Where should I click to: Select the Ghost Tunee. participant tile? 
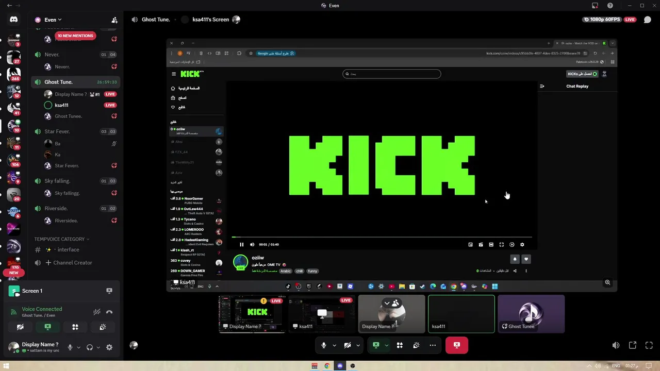click(x=531, y=314)
